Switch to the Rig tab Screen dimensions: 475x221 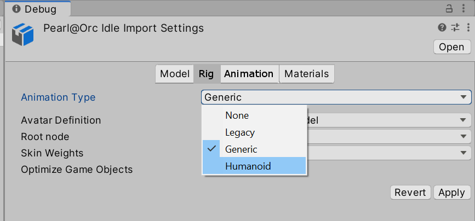[206, 74]
